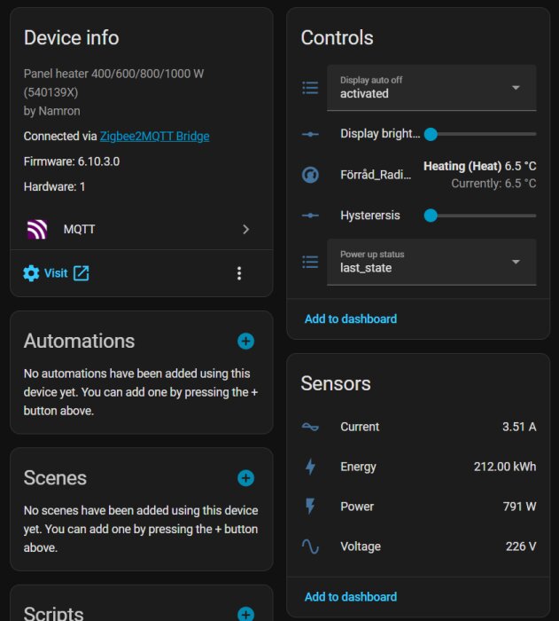Add a new script with plus icon
Viewport: 559px width, 621px height.
(245, 614)
